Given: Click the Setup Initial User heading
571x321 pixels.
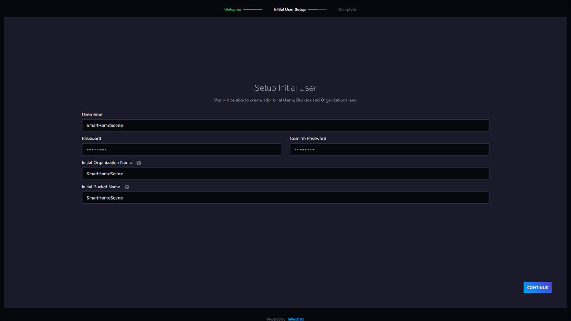Looking at the screenshot, I should (285, 88).
